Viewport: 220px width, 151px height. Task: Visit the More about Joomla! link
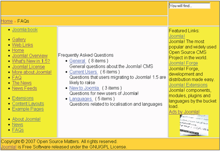(32, 72)
